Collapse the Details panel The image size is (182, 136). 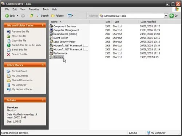tap(43, 100)
